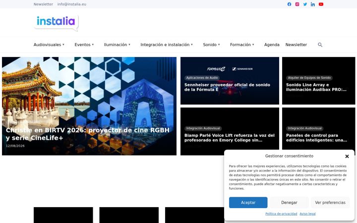Click the Aplicaciones de Audio category tag
The image size is (357, 223).
pos(202,78)
